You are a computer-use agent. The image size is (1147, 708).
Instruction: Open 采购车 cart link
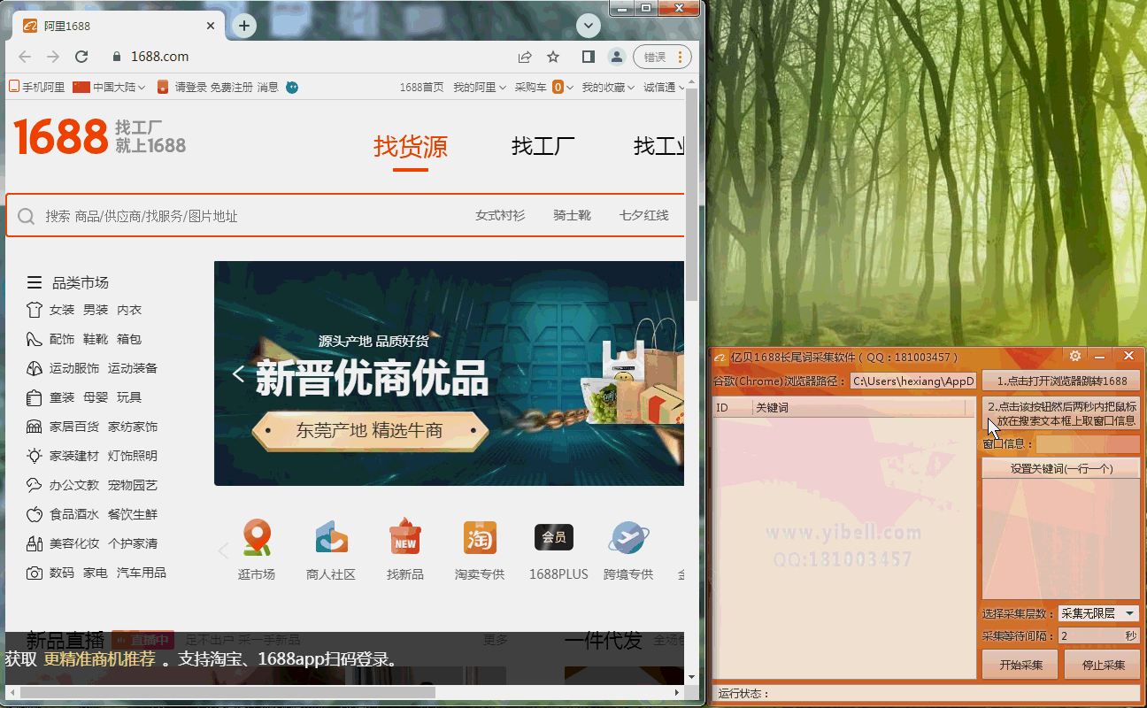[531, 87]
